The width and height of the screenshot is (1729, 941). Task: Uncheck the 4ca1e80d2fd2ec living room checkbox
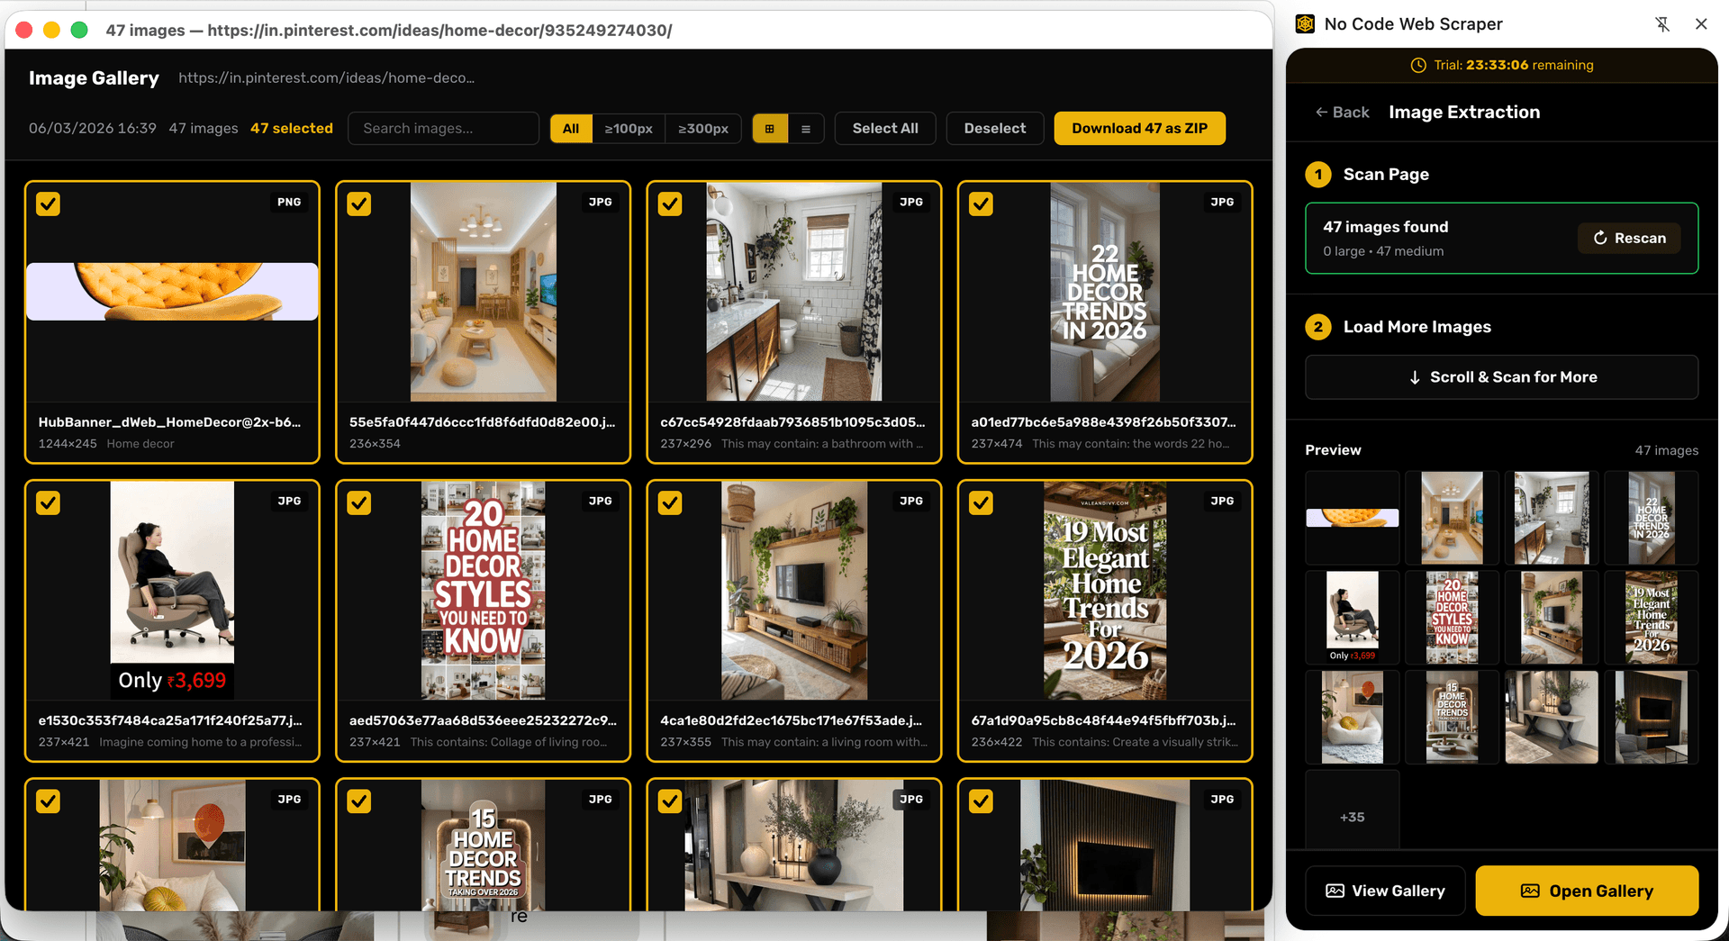click(670, 502)
